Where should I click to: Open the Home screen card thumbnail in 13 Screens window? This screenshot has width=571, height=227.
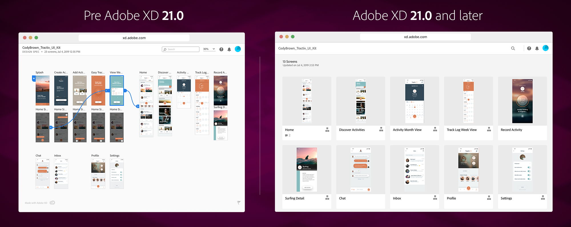[x=307, y=101]
